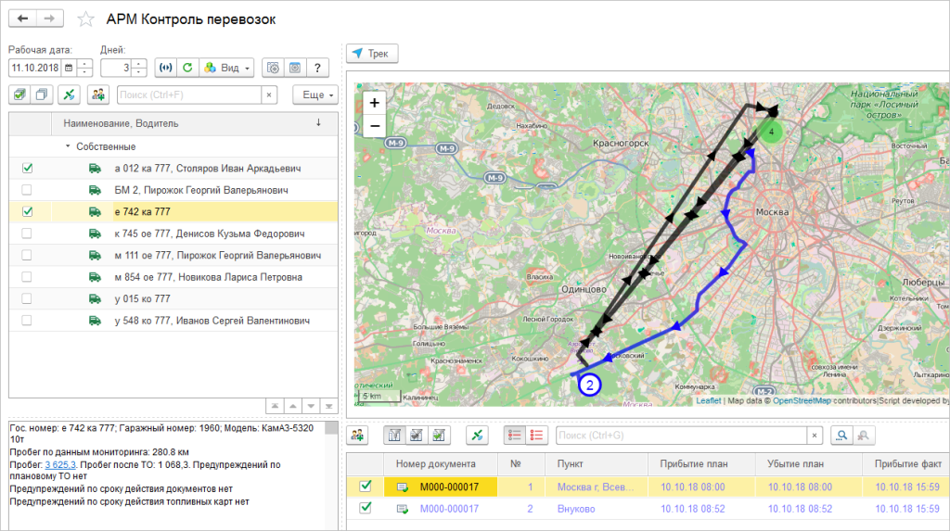The height and width of the screenshot is (531, 950).
Task: Zoom out on the map
Action: (x=374, y=126)
